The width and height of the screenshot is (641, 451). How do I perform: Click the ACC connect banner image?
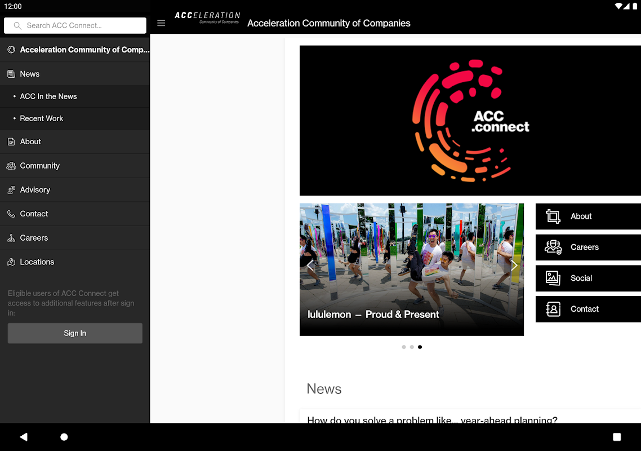pos(470,120)
